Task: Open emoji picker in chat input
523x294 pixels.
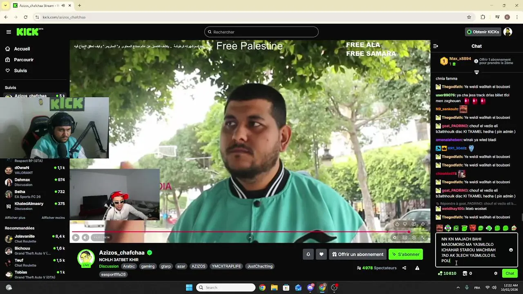Action: [511, 250]
